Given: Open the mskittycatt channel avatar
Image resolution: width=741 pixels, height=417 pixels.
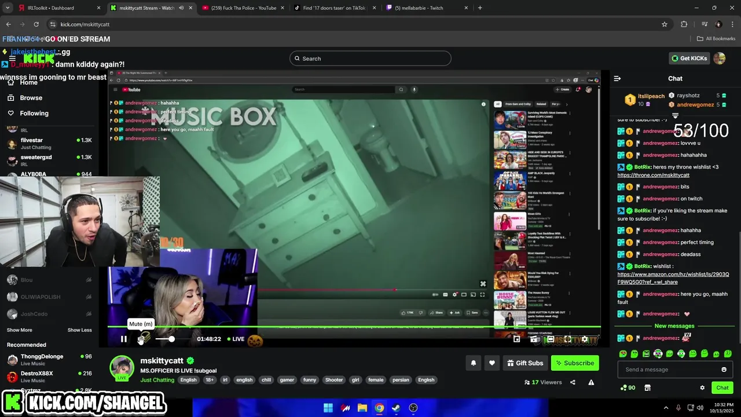Looking at the screenshot, I should point(122,368).
